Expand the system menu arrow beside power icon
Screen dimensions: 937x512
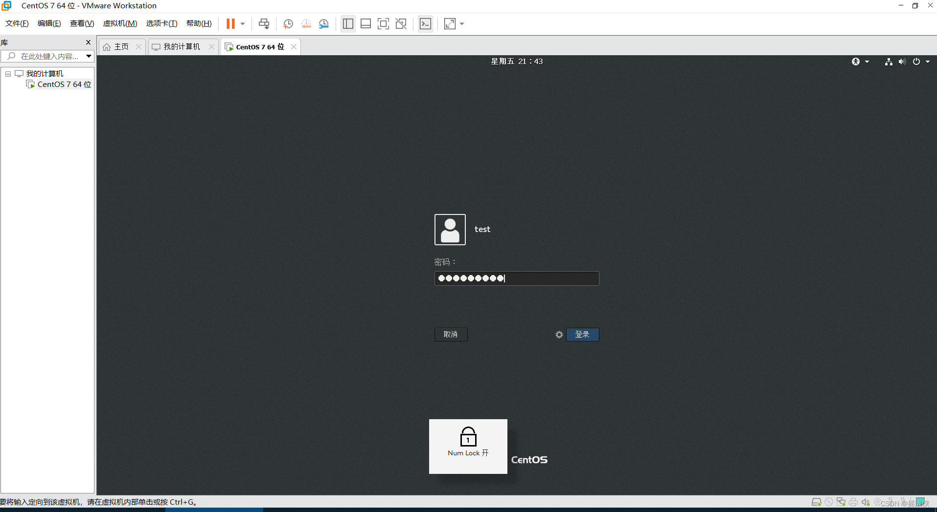point(928,62)
